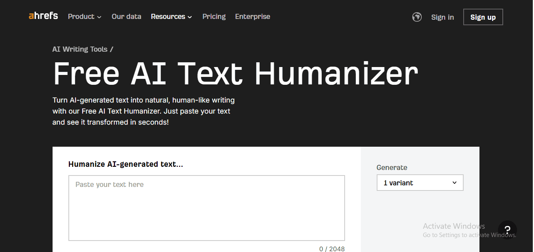Open the Enterprise page
Viewport: 534px width, 252px height.
[253, 17]
